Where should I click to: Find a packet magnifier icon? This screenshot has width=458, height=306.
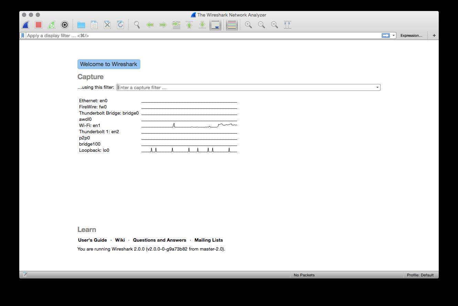(137, 25)
